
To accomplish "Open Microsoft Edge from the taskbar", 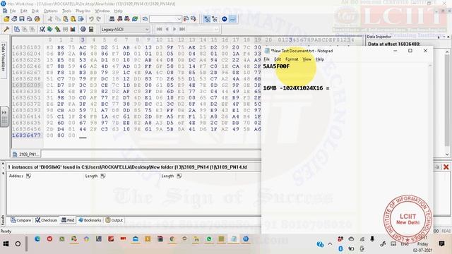I will [37, 238].
